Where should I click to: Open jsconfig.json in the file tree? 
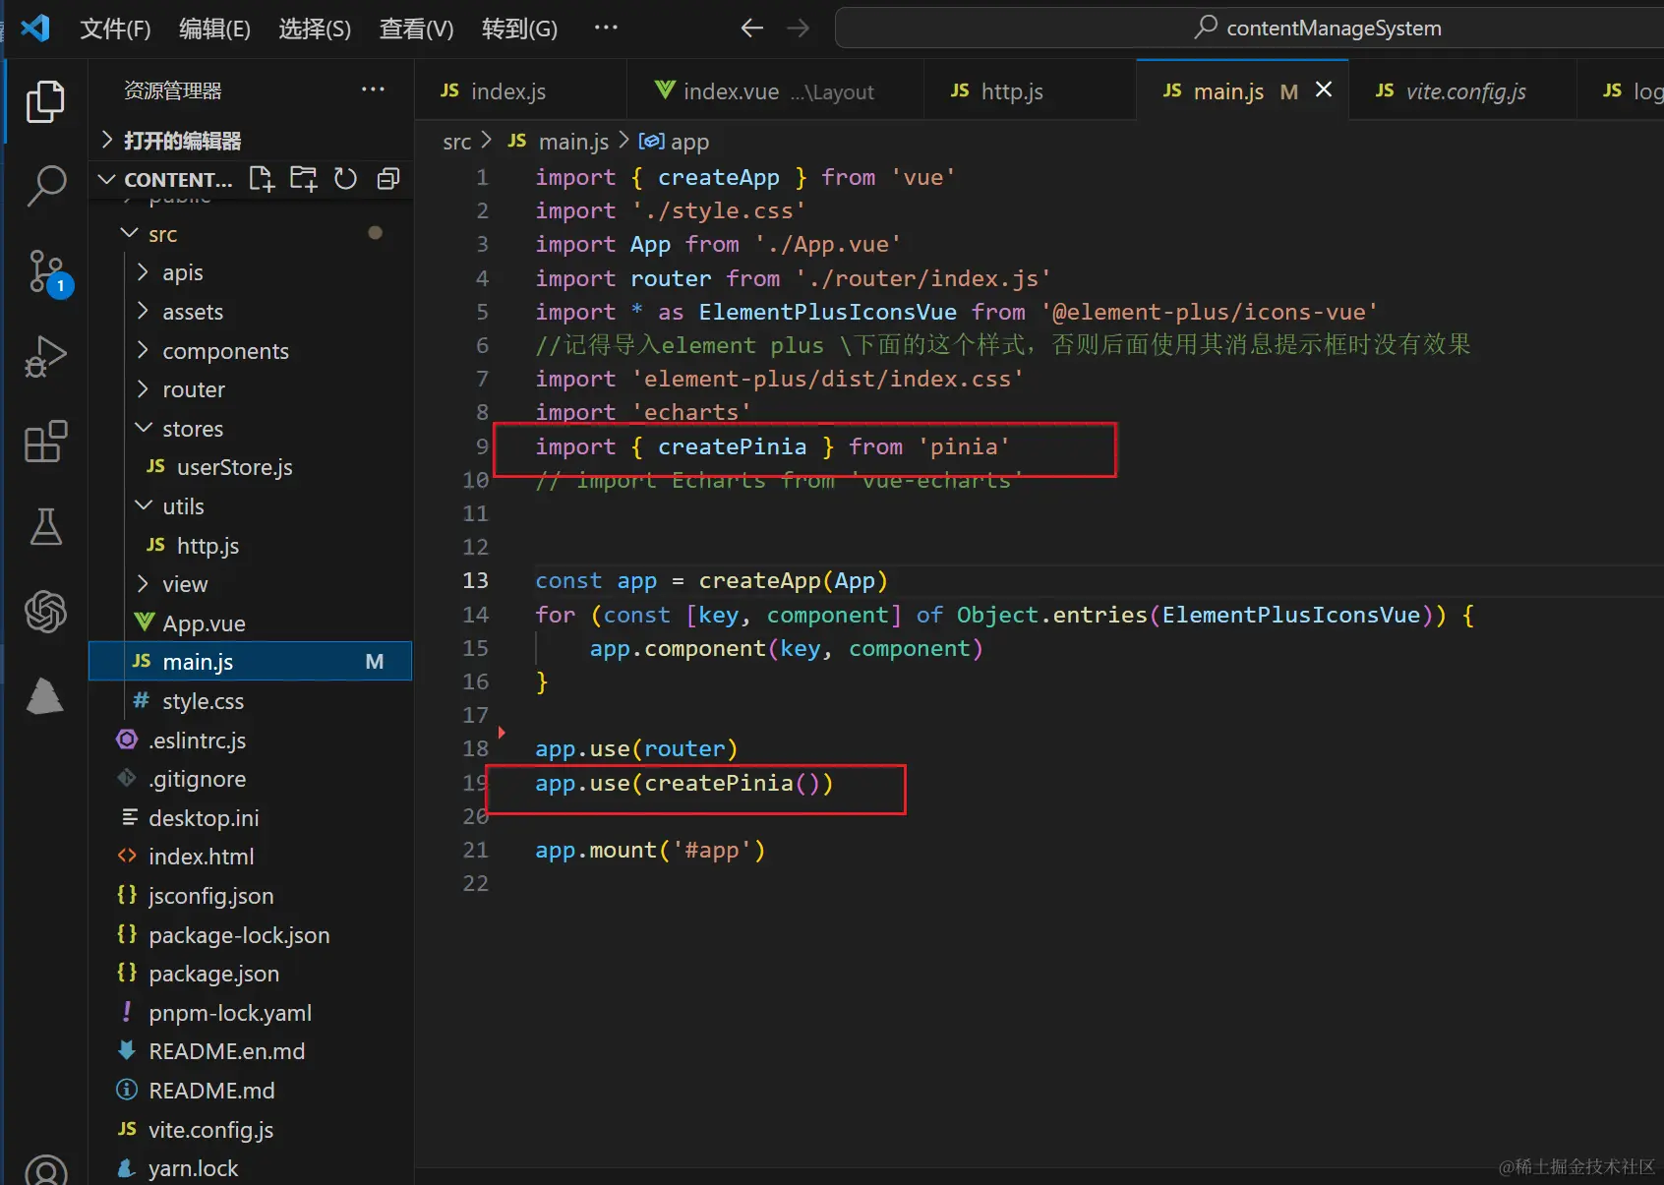[x=251, y=895]
